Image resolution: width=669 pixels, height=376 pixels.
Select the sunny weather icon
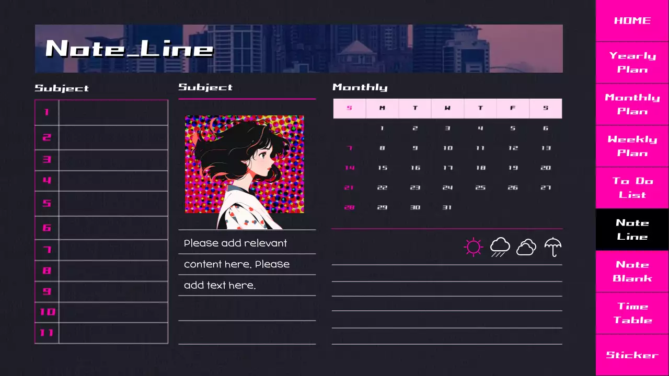(x=473, y=246)
